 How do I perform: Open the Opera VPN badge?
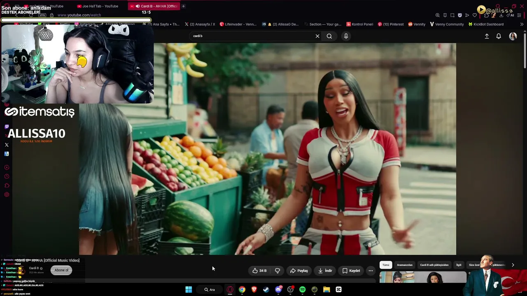coord(42,15)
